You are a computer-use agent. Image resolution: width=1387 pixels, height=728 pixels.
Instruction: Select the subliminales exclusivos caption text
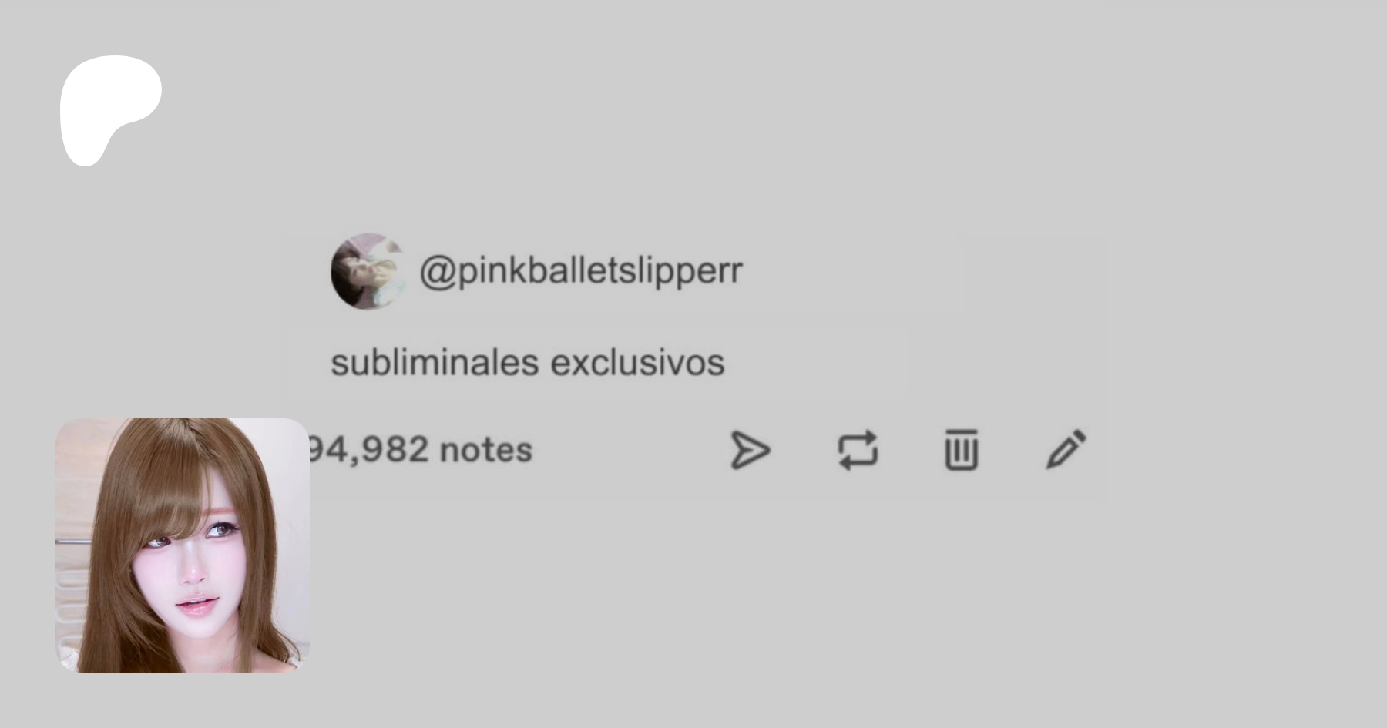[528, 363]
